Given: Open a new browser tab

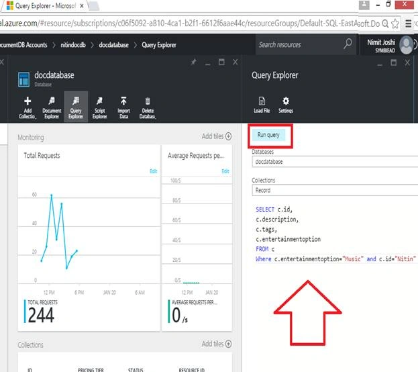Looking at the screenshot, I should (94, 6).
